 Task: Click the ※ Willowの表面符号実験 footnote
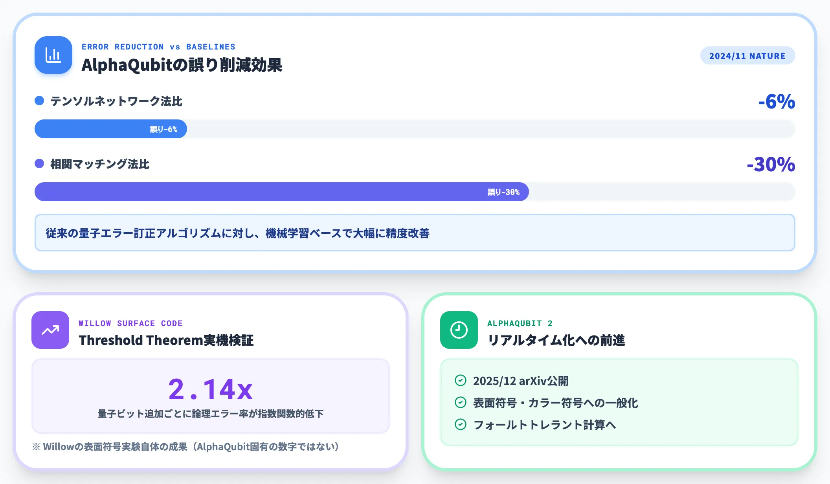coord(185,447)
